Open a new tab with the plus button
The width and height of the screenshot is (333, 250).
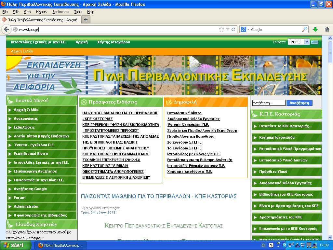coord(86,20)
